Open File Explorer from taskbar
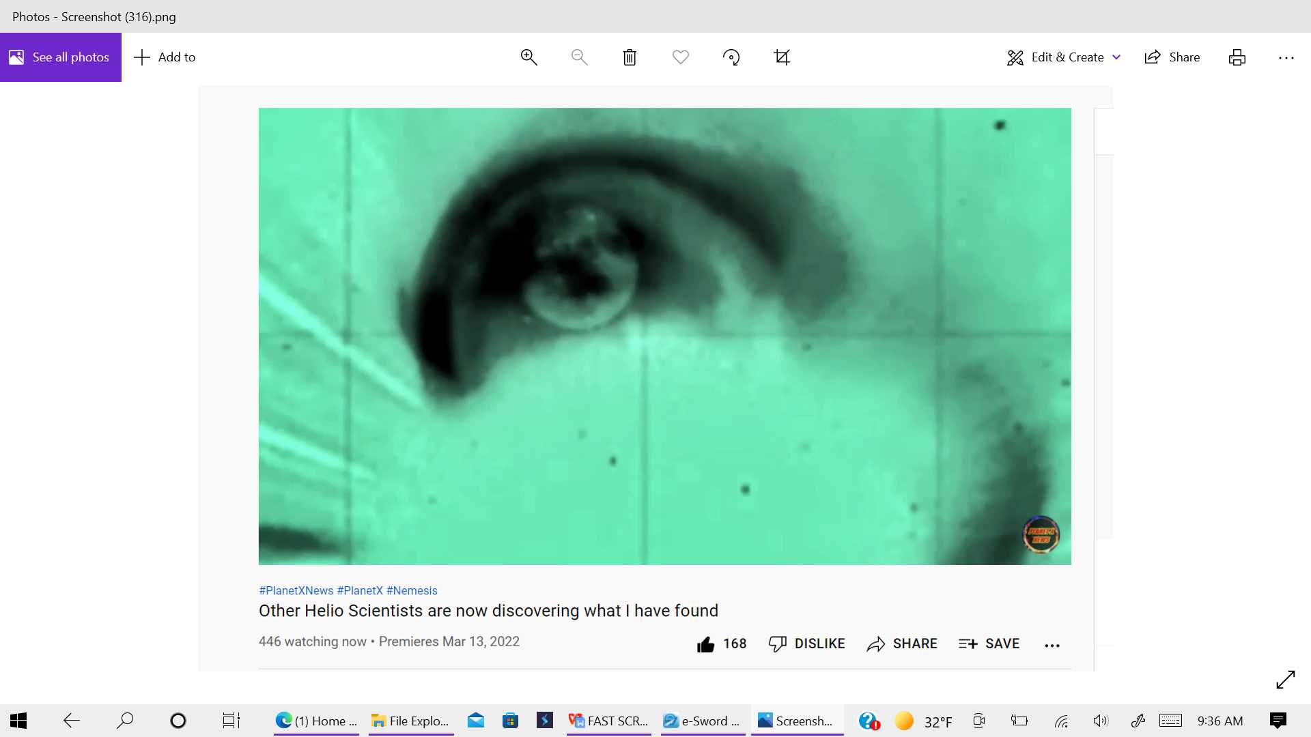 coord(410,721)
